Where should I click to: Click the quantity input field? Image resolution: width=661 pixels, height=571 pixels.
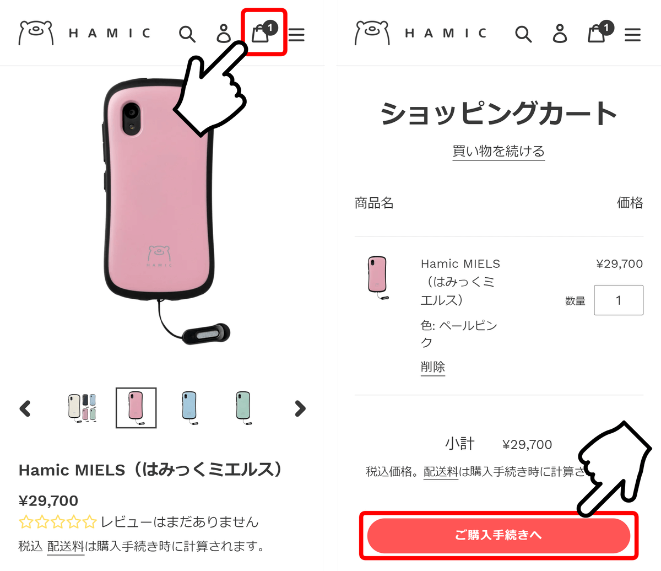click(x=619, y=300)
